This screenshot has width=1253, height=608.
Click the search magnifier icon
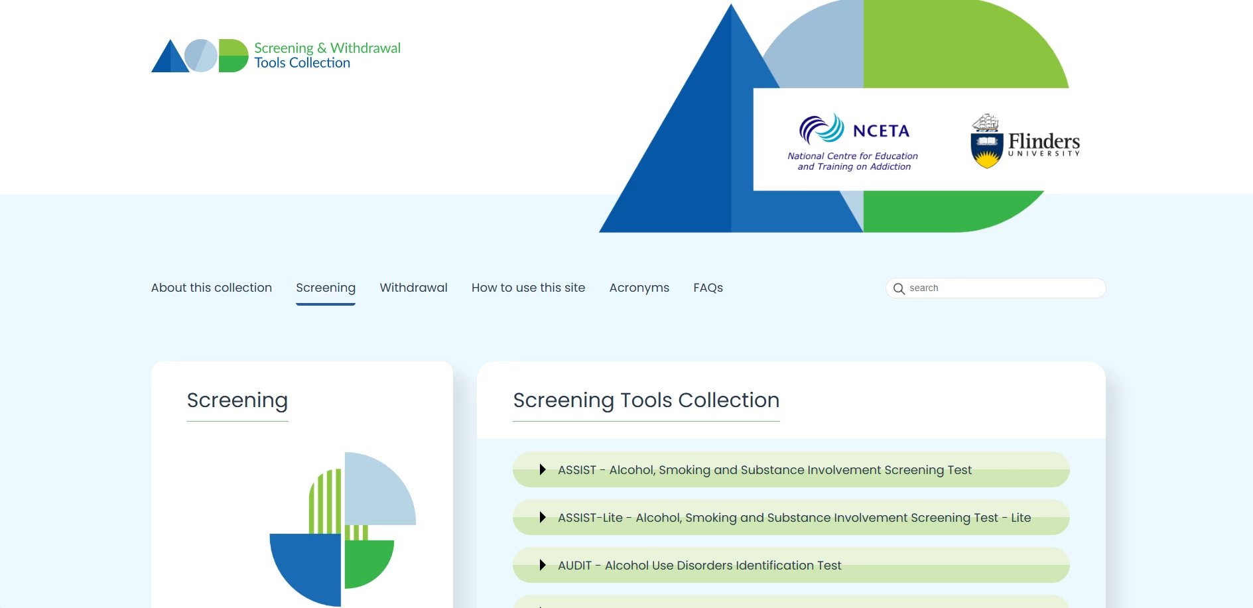click(x=899, y=288)
